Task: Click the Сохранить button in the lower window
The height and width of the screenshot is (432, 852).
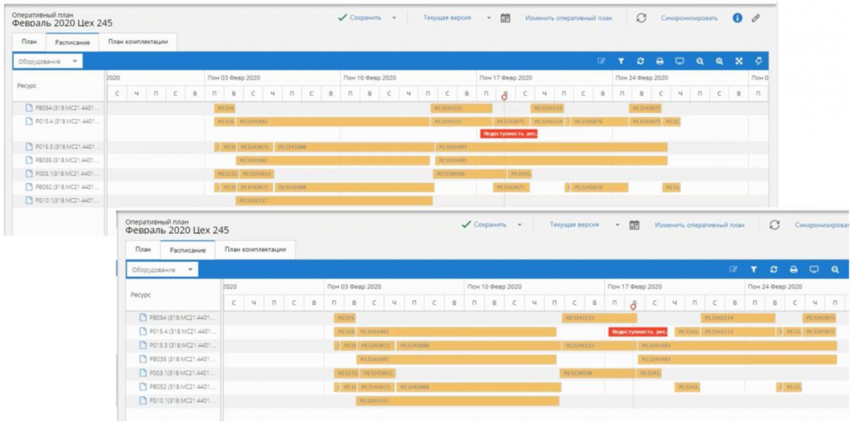Action: pyautogui.click(x=484, y=225)
